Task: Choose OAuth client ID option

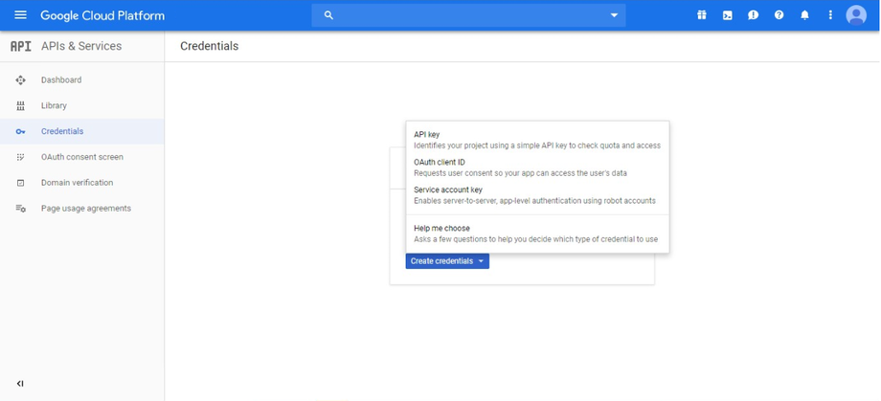Action: [538, 167]
